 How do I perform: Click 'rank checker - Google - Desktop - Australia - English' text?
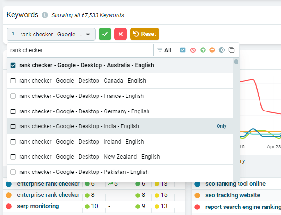point(86,65)
